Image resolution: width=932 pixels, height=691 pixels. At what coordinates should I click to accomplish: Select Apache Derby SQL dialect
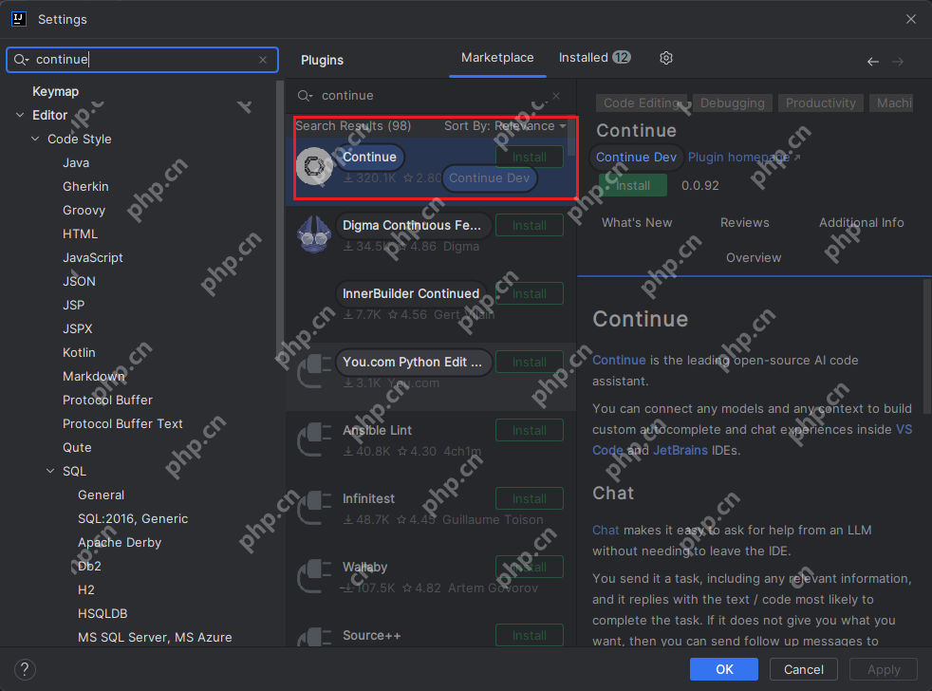point(120,542)
